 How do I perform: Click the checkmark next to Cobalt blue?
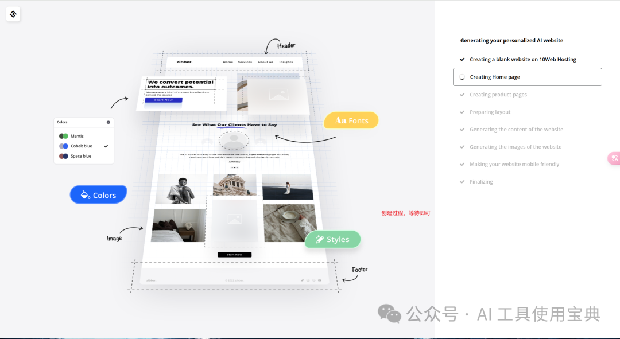pos(106,146)
